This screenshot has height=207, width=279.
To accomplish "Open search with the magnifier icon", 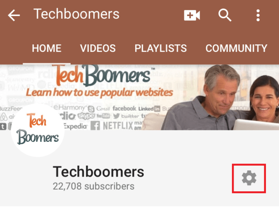I will [225, 15].
